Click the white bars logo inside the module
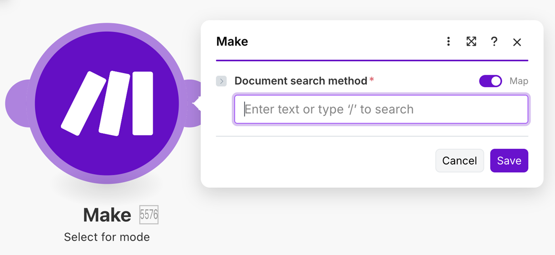 (108, 103)
